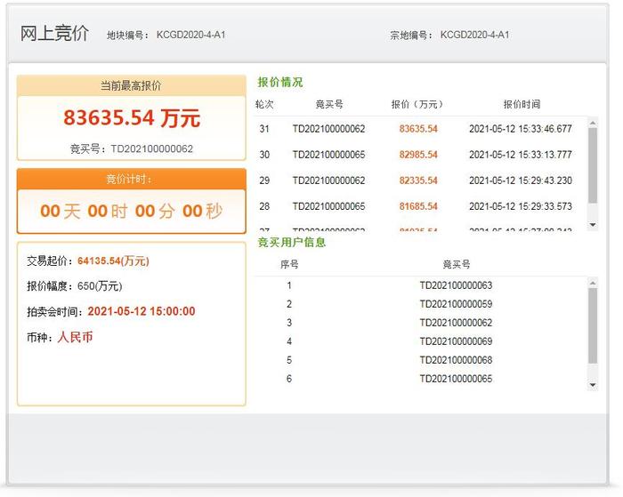Click bidder TD202100000062 in round 29 row
The height and width of the screenshot is (497, 623).
coord(328,180)
